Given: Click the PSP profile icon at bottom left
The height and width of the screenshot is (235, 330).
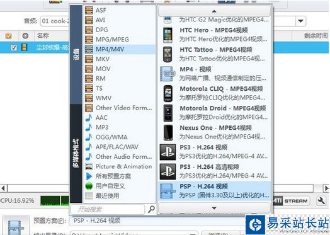Looking at the screenshot, I should click(x=16, y=226).
